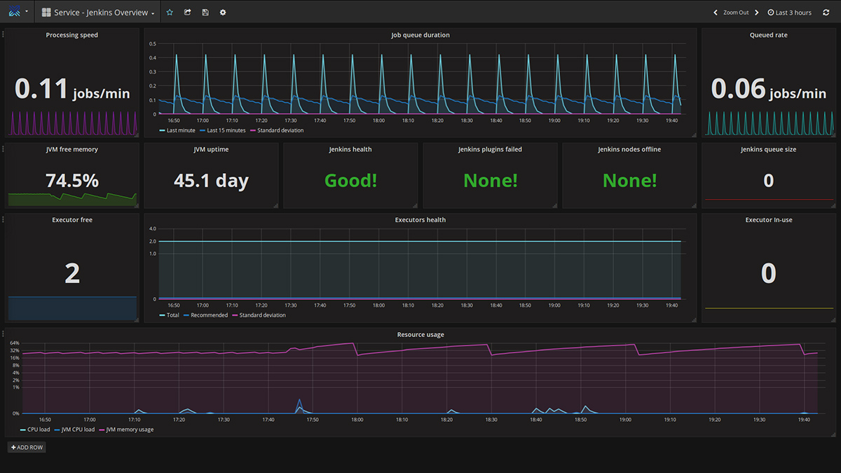Viewport: 841px width, 473px height.
Task: Open the first row's handle menu beside Processing speed
Action: coord(3,34)
